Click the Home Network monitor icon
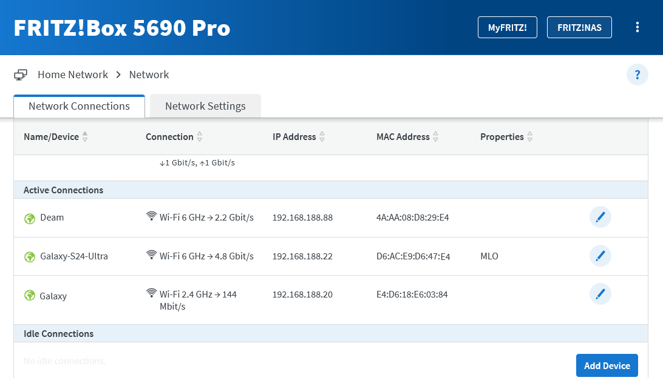 (21, 75)
